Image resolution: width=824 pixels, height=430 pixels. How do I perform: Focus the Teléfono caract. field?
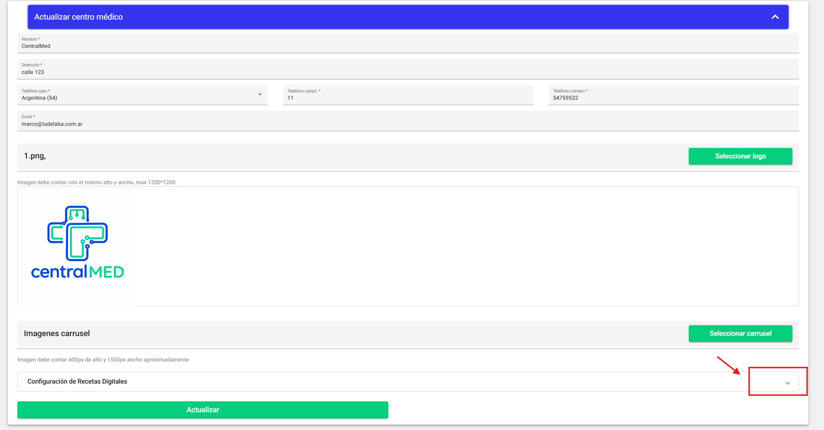point(408,95)
